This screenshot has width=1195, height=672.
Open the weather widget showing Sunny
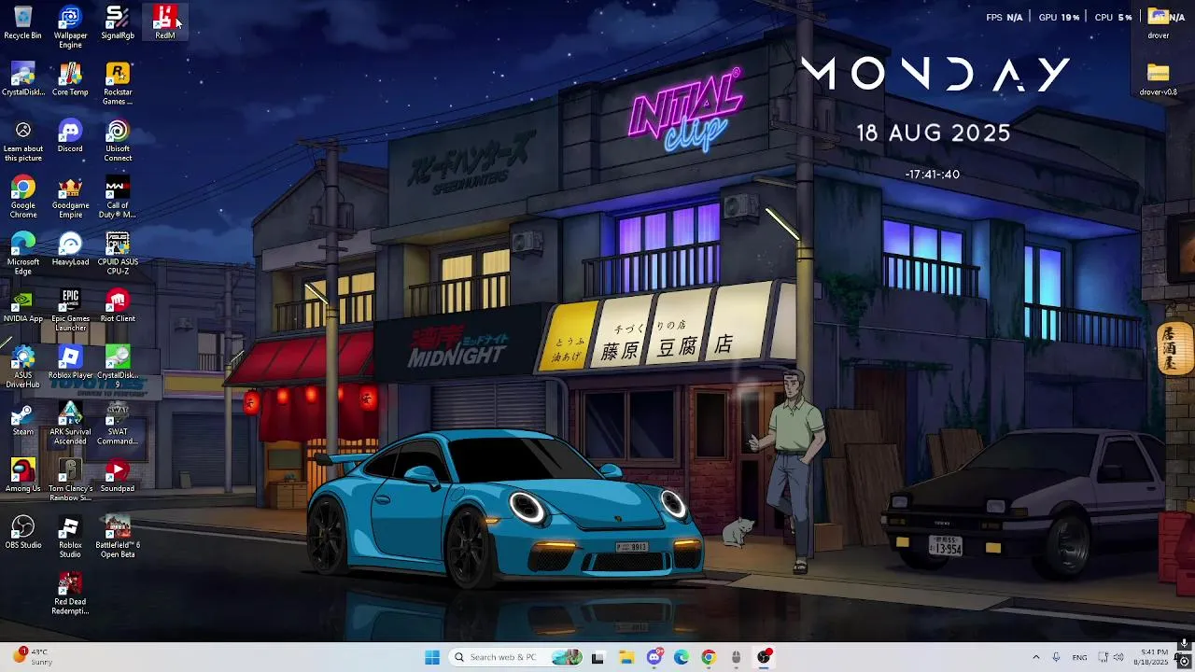(x=31, y=657)
